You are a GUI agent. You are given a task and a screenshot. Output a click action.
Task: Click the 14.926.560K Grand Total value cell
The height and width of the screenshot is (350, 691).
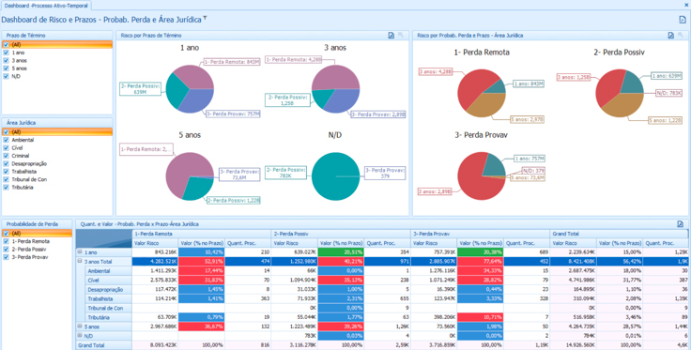[x=573, y=345]
